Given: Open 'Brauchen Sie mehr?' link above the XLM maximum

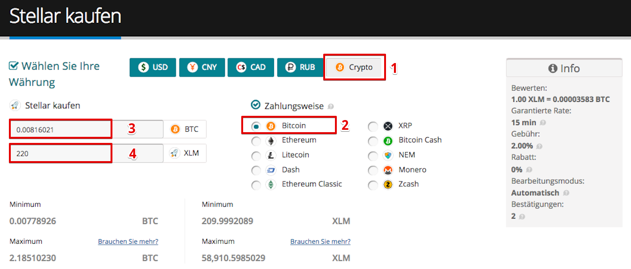Looking at the screenshot, I should [x=320, y=241].
